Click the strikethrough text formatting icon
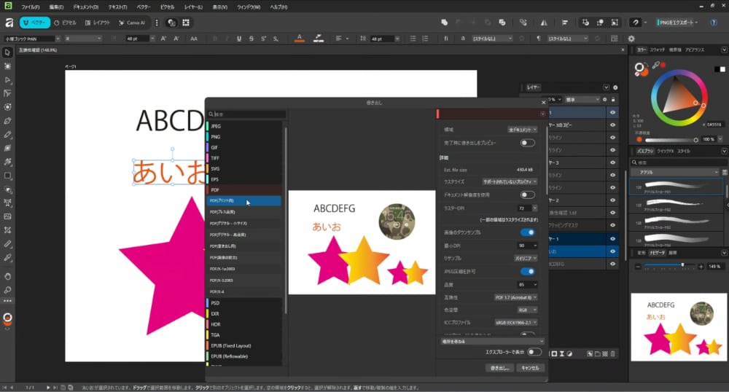The width and height of the screenshot is (729, 392). pos(252,39)
